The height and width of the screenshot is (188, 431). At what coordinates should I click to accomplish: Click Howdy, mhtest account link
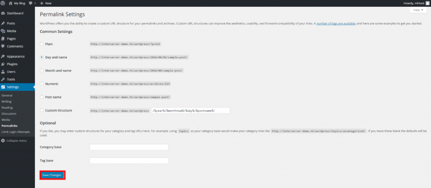coord(414,3)
